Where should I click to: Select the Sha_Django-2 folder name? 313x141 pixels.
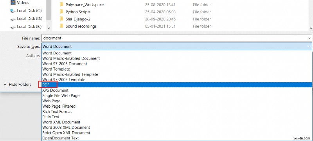(78, 19)
